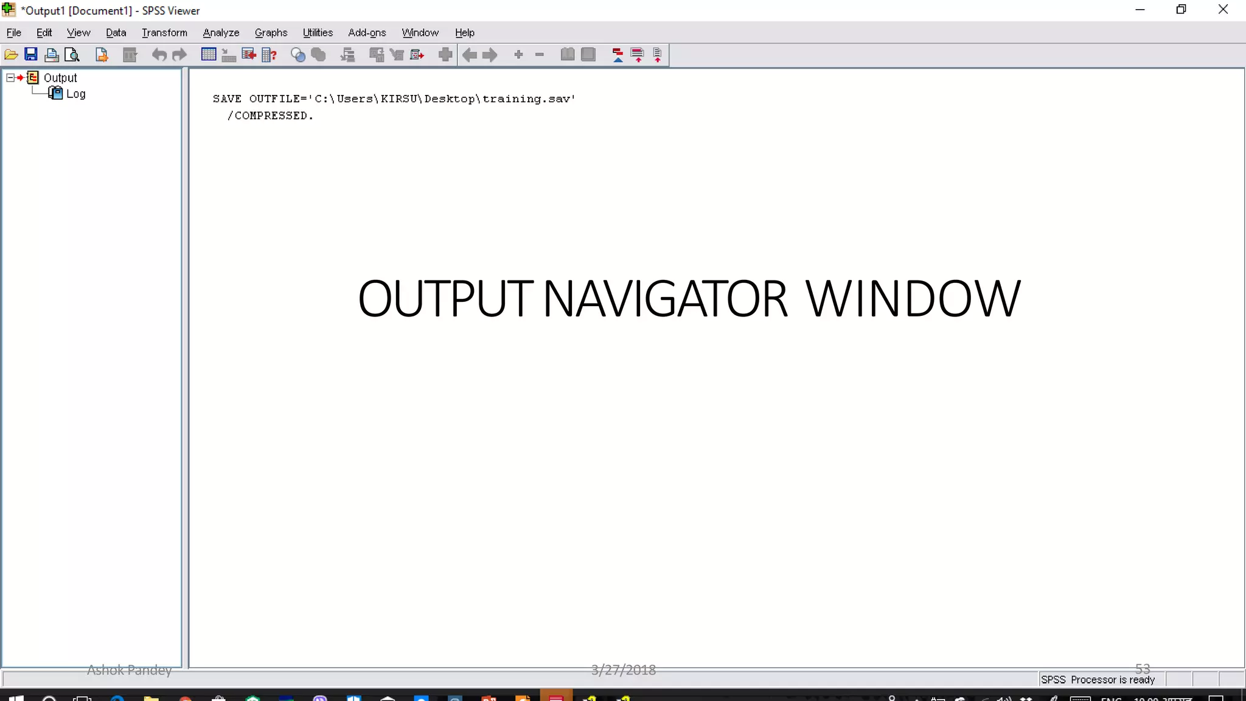Viewport: 1246px width, 701px height.
Task: Open the Data menu
Action: tap(116, 33)
